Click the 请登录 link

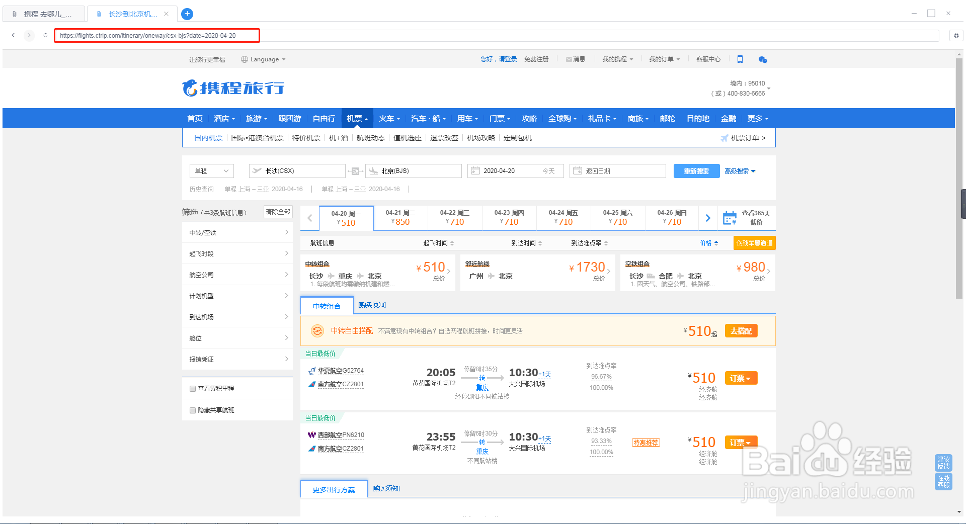508,59
